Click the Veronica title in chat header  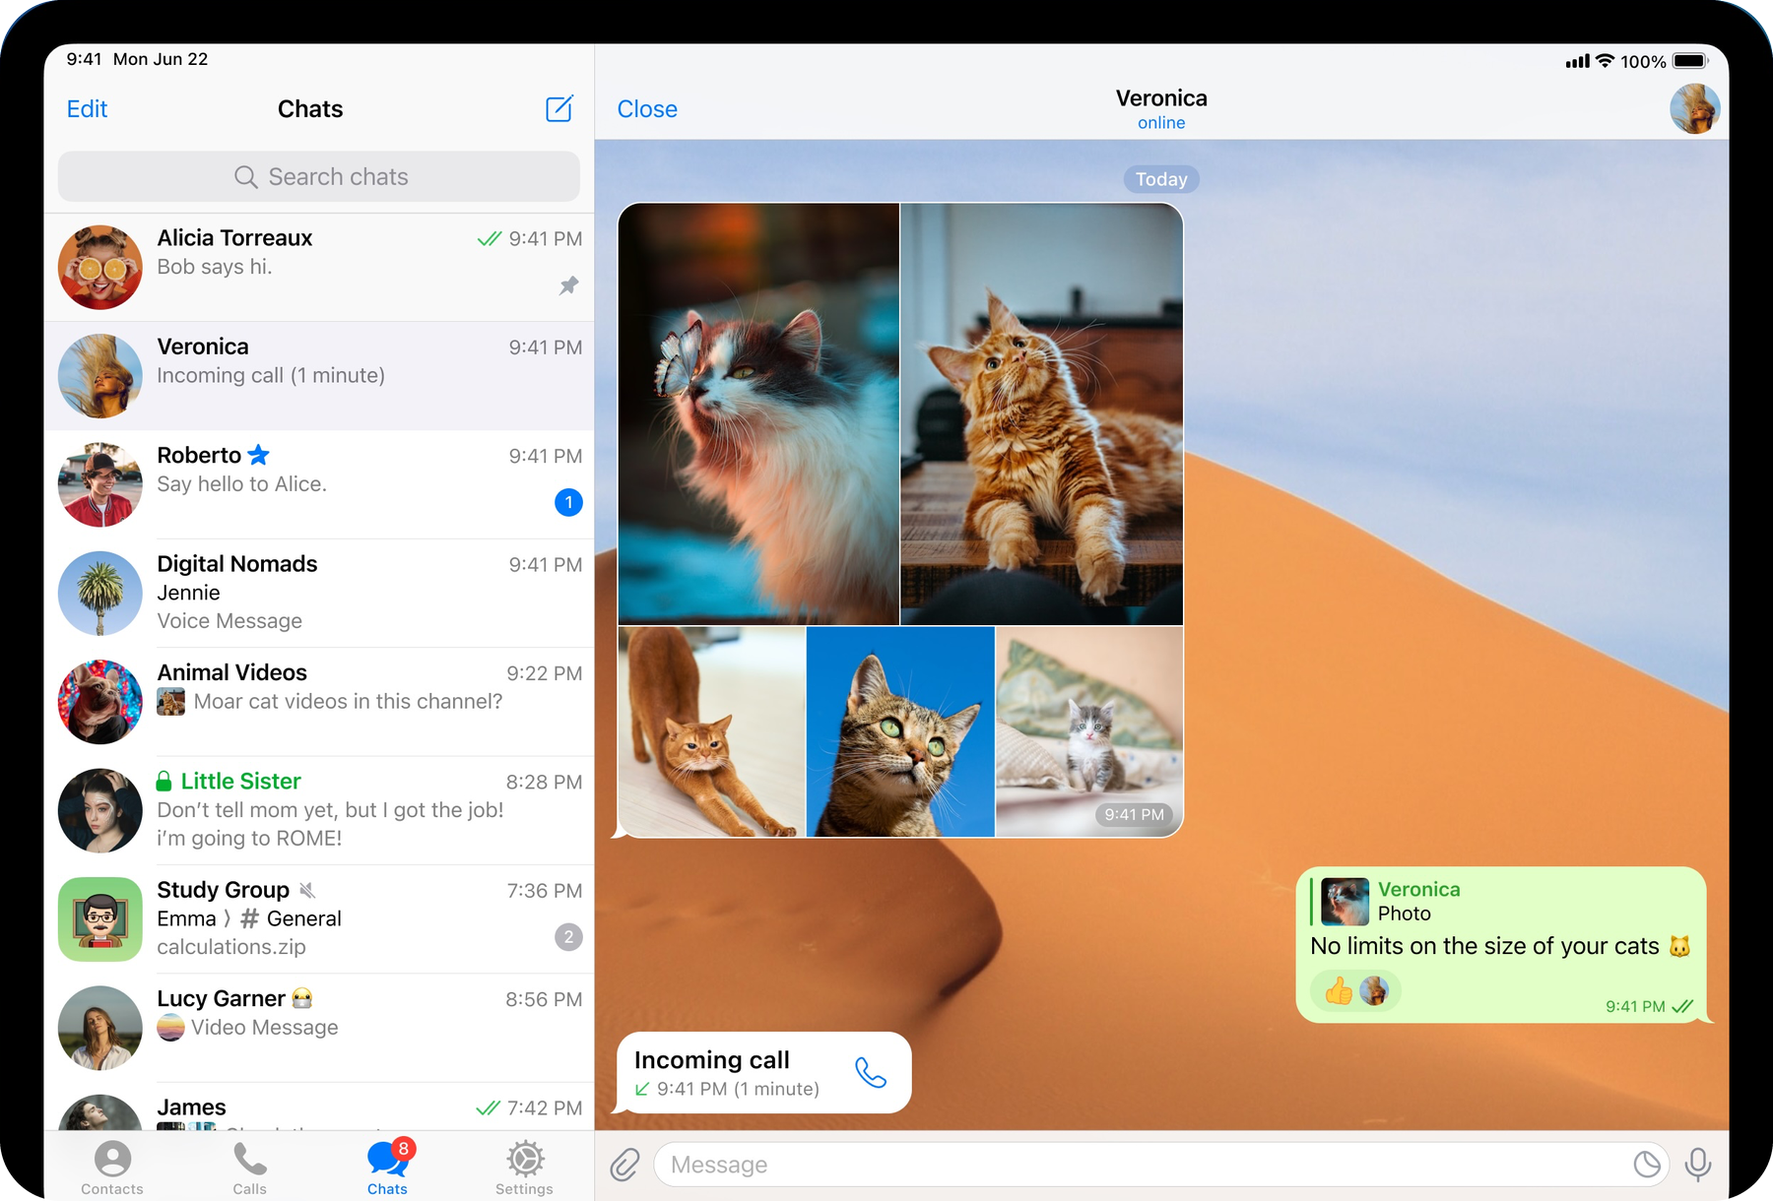tap(1161, 98)
